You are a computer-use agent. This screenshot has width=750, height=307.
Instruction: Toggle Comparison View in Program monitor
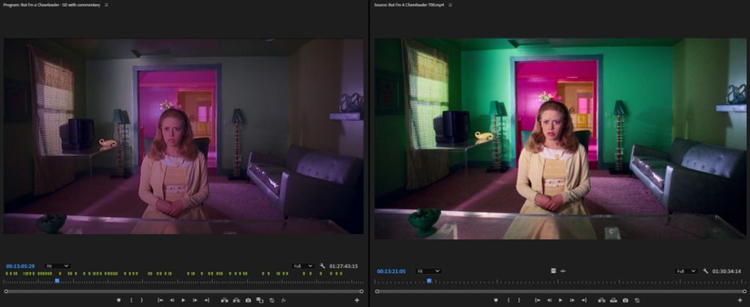259,300
